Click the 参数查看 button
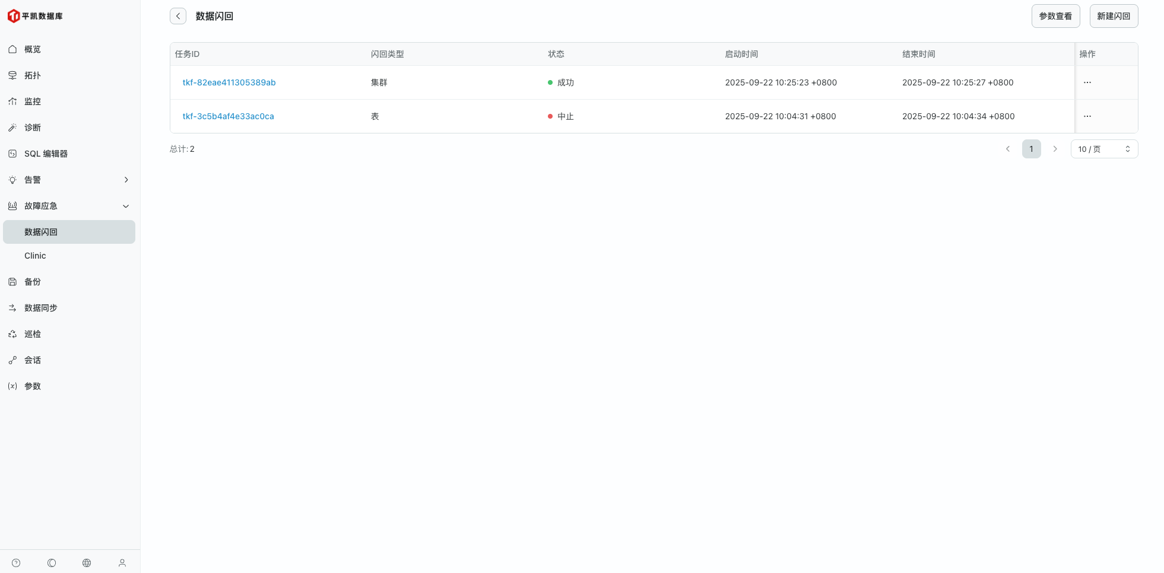The width and height of the screenshot is (1164, 573). pyautogui.click(x=1055, y=16)
